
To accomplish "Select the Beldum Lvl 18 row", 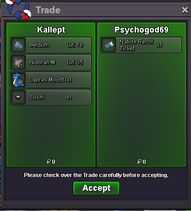I will click(51, 45).
